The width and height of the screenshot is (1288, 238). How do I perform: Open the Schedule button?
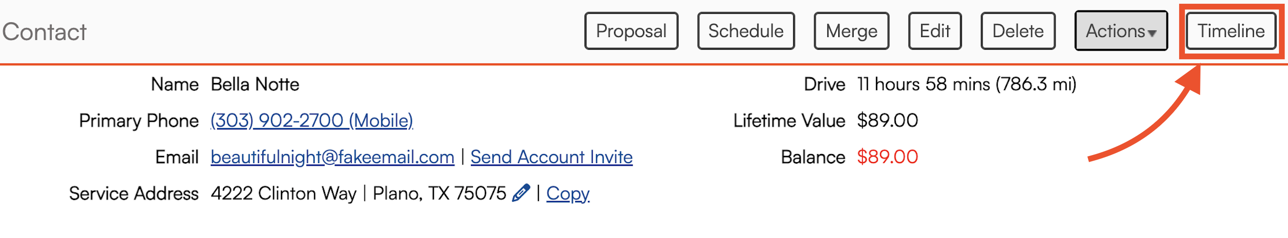tap(746, 31)
